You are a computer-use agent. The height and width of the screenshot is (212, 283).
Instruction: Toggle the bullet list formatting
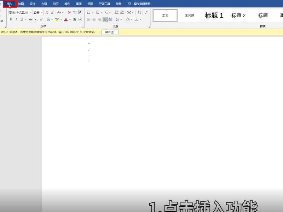click(x=88, y=12)
